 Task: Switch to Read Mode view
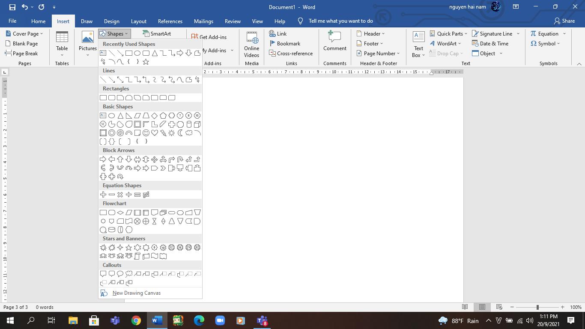tap(465, 307)
